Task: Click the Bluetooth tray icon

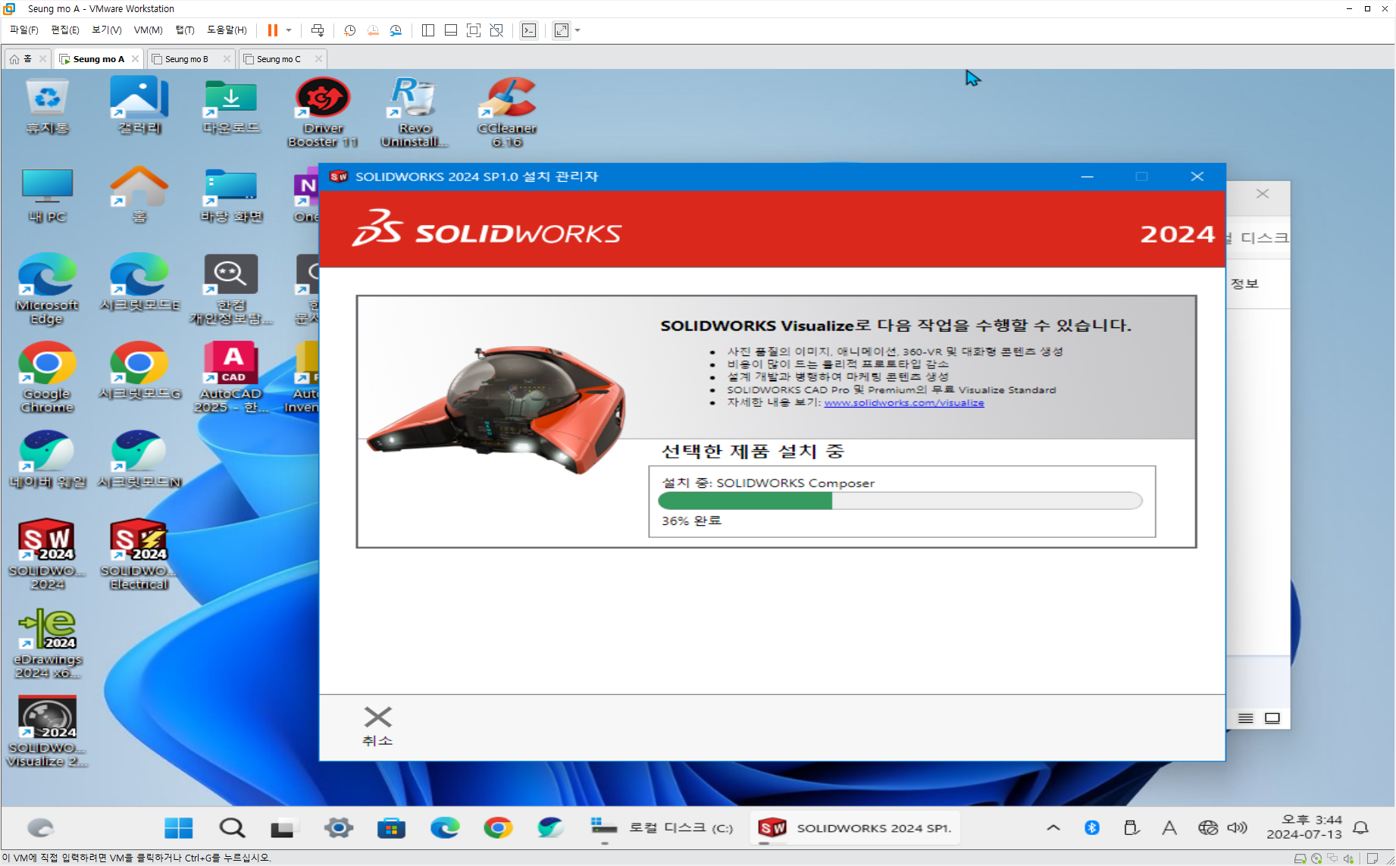Action: (x=1091, y=828)
